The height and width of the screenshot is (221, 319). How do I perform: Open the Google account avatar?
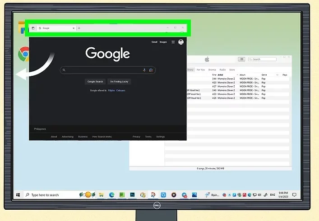click(x=181, y=42)
